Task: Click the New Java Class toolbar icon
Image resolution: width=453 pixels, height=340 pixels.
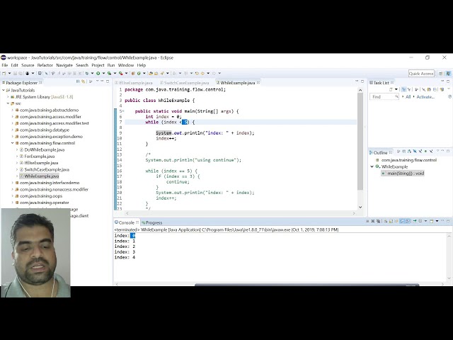Action: 139,74
